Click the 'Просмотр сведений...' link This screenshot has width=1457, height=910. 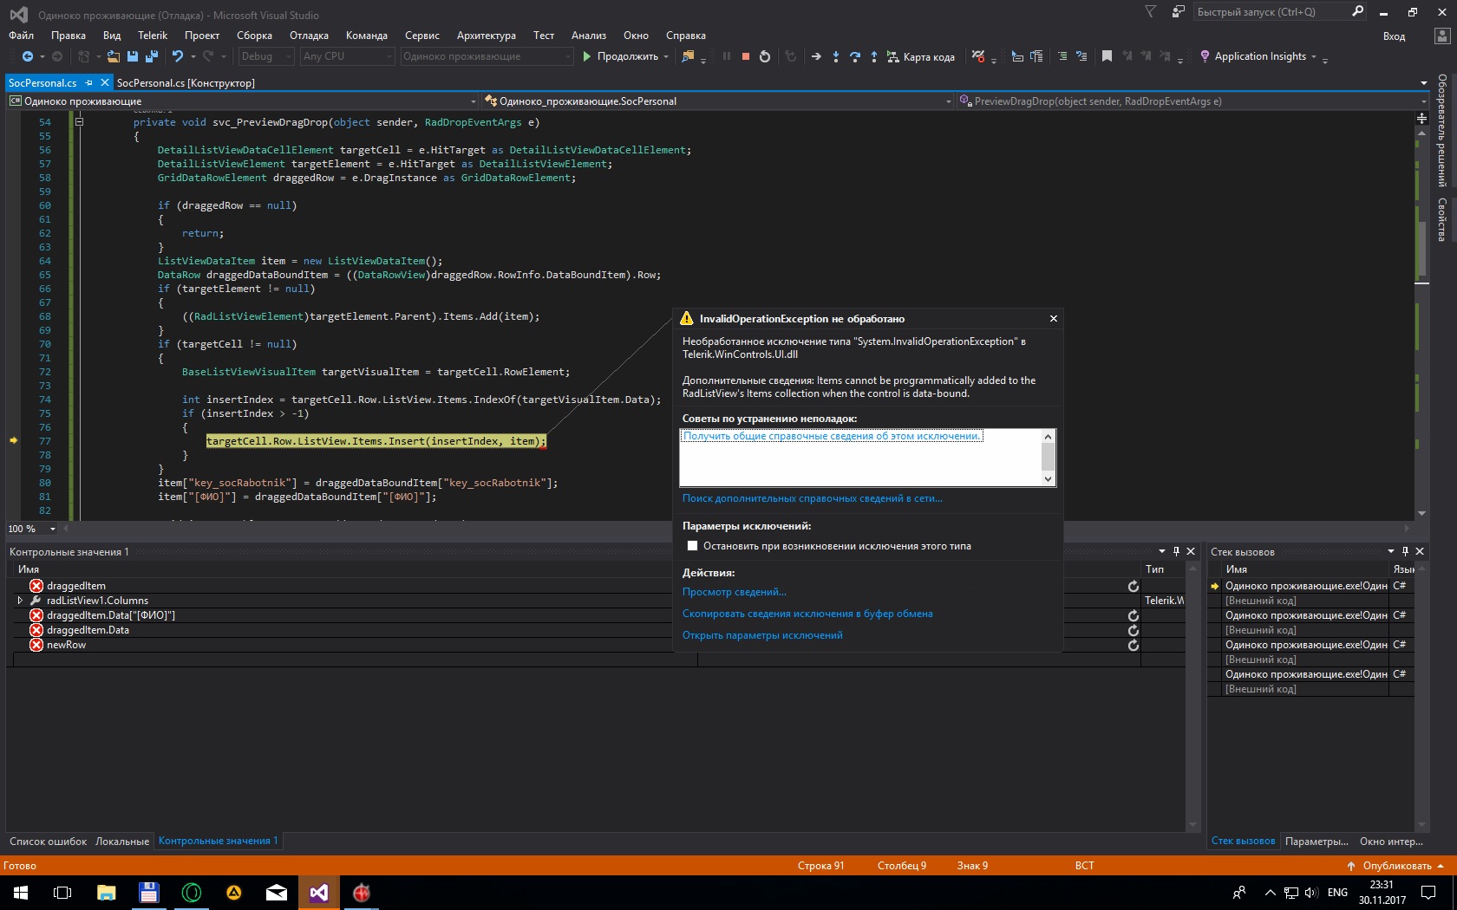(x=734, y=592)
